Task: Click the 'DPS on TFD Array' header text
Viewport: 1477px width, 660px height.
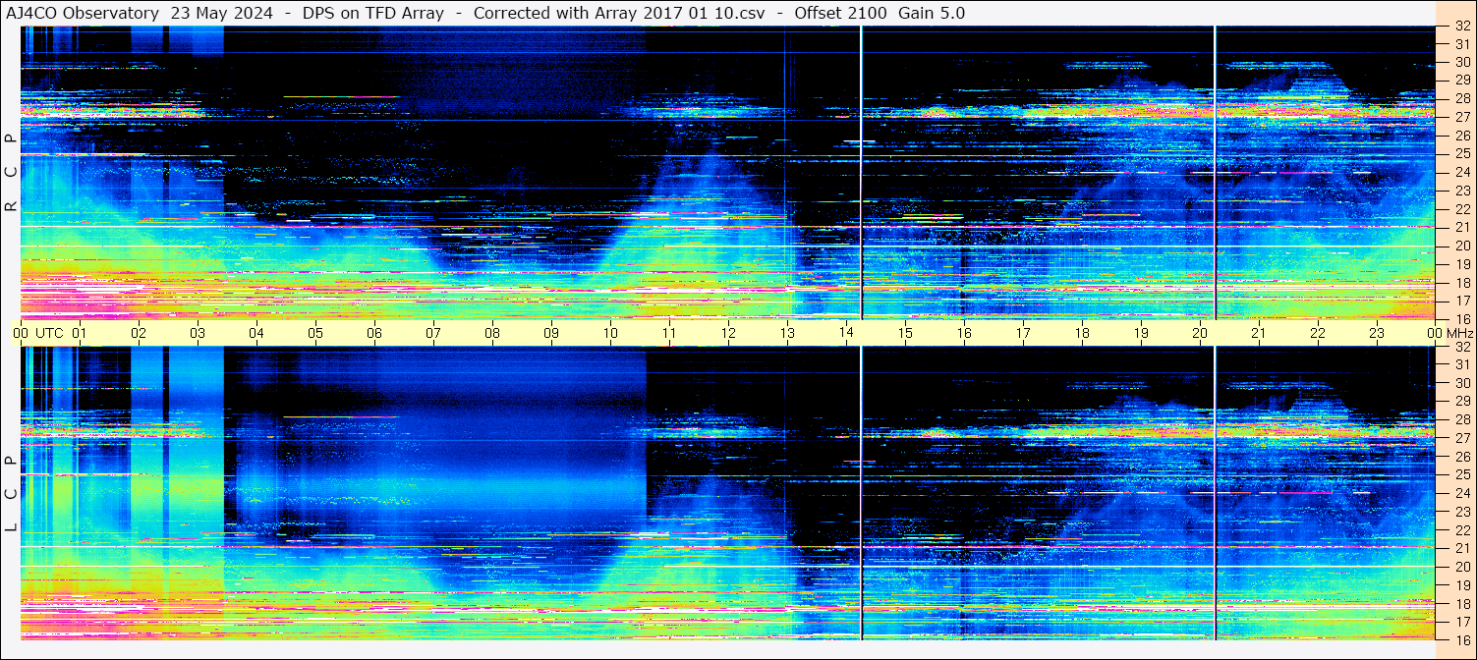Action: (373, 13)
